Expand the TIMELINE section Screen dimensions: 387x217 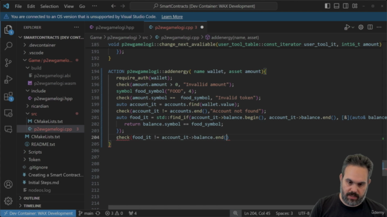(x=32, y=206)
